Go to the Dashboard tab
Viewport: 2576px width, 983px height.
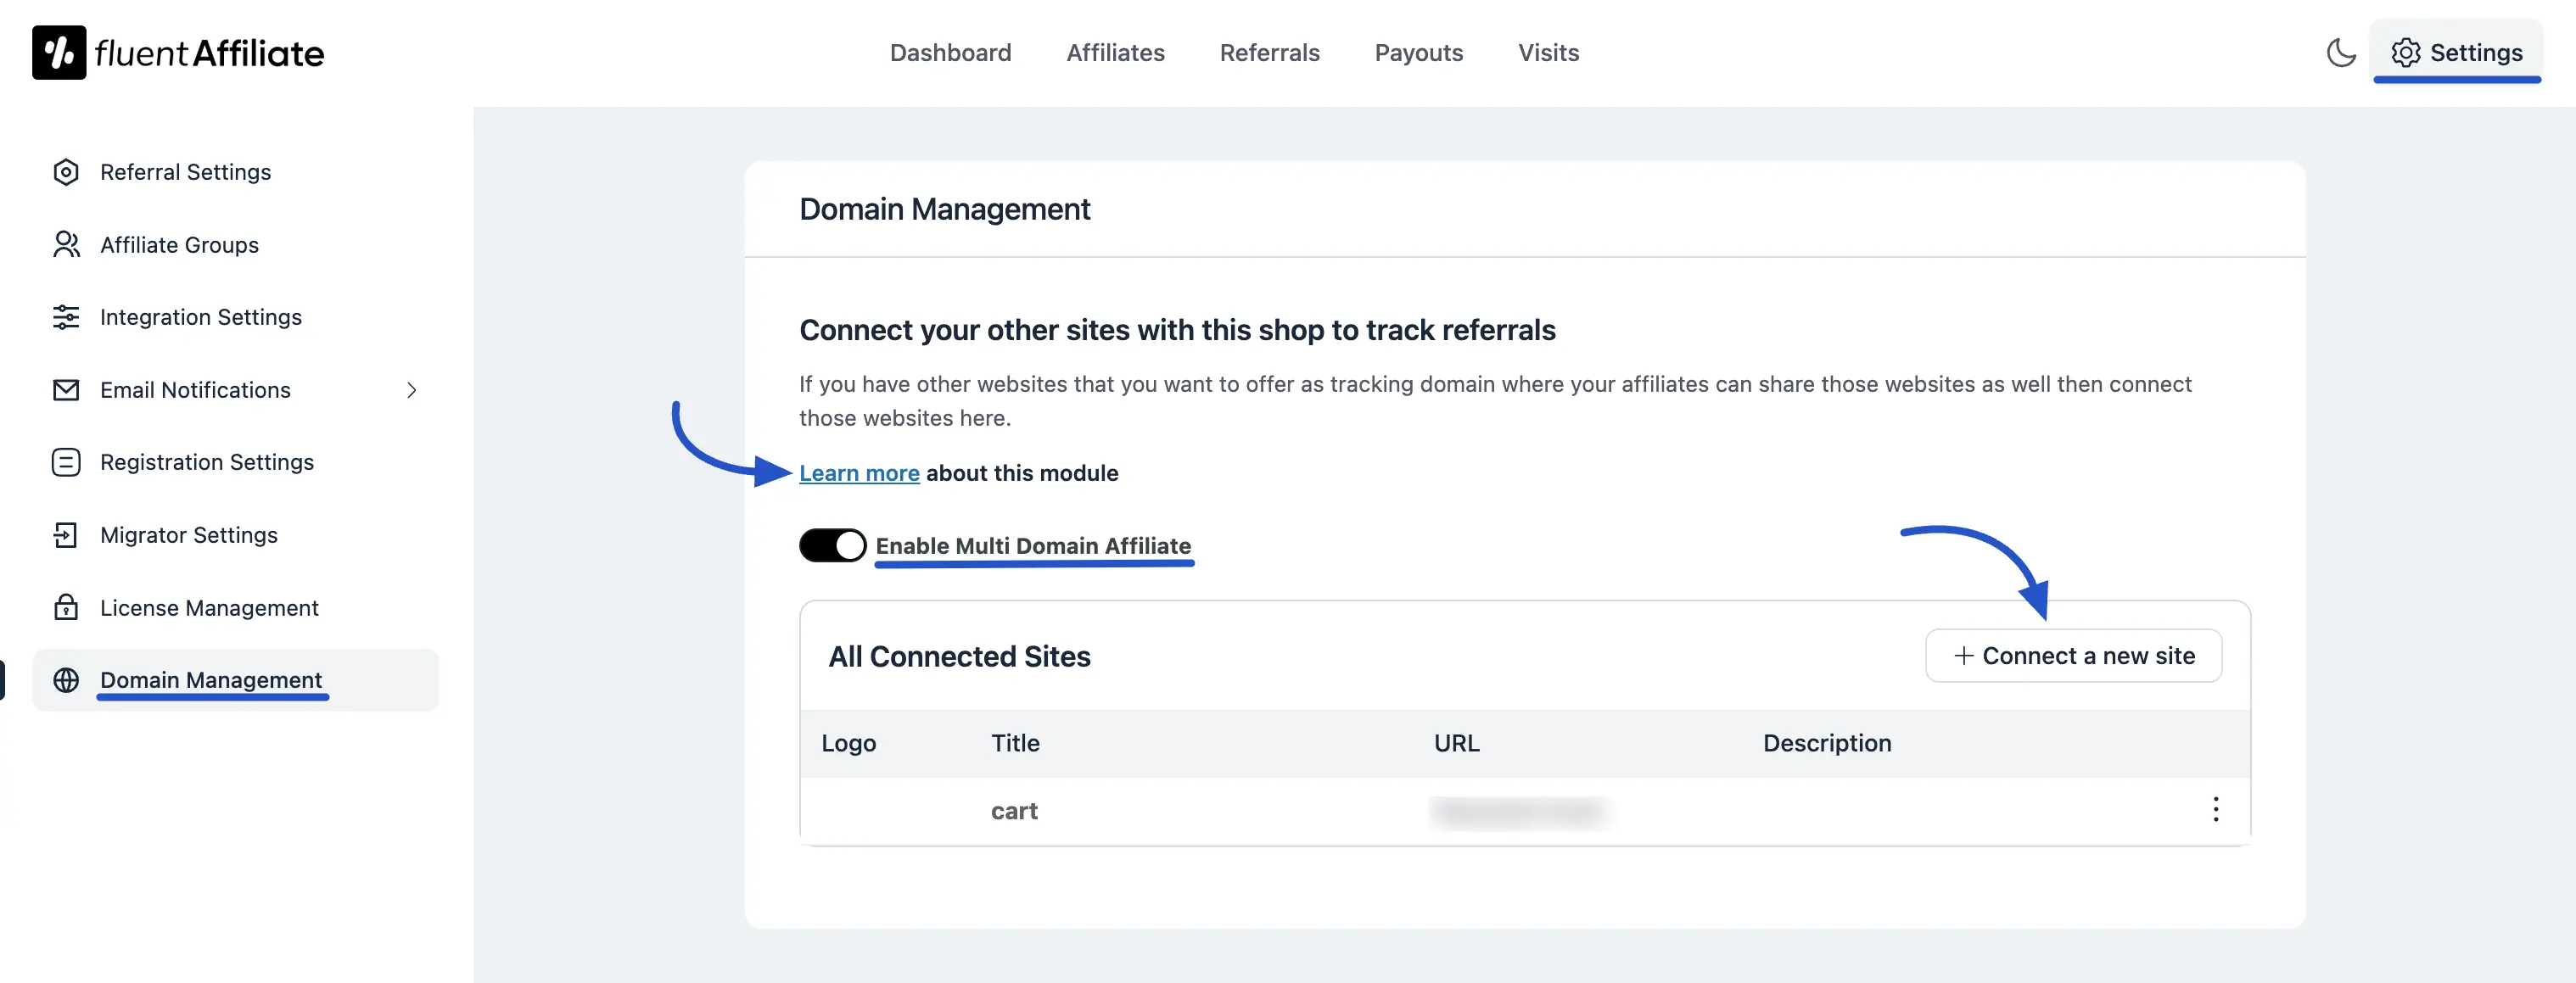pyautogui.click(x=950, y=53)
